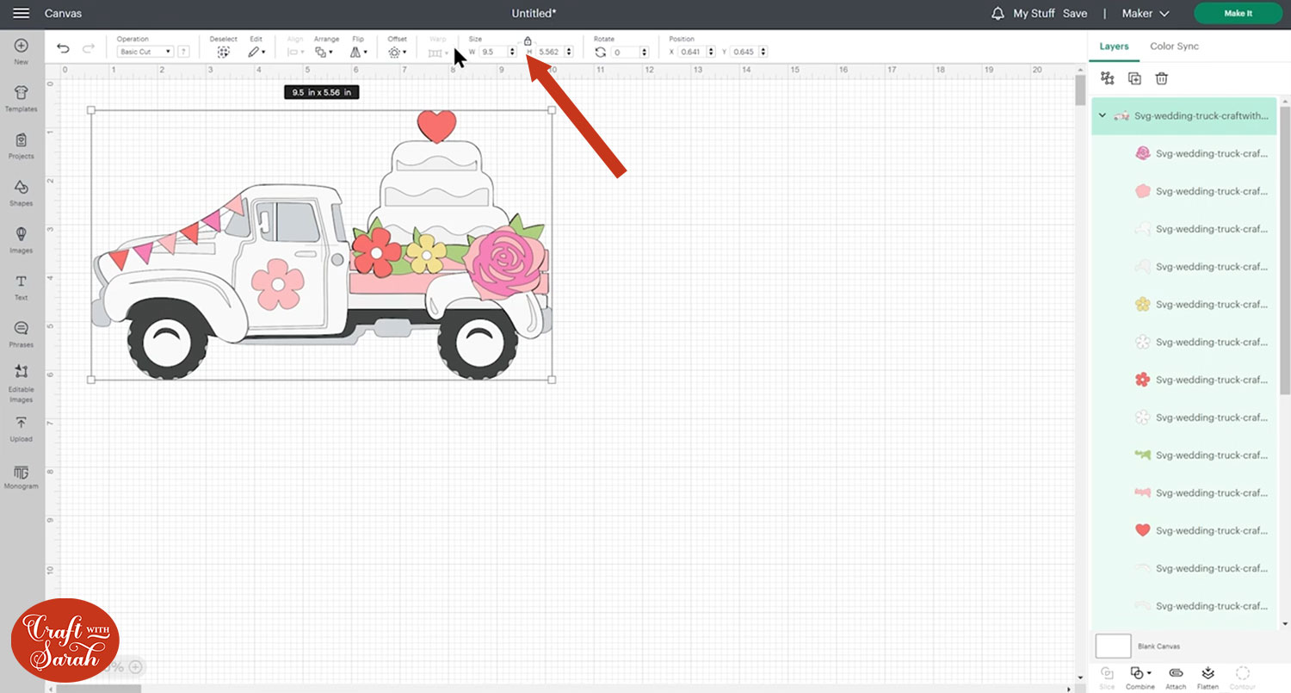Open the Templates panel

pyautogui.click(x=22, y=98)
